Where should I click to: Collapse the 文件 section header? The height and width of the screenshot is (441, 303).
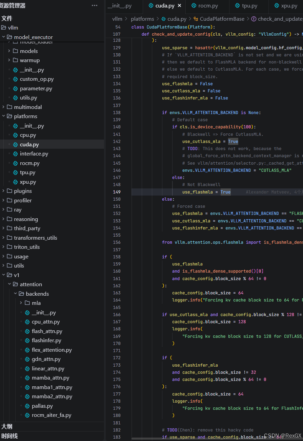tap(7, 18)
